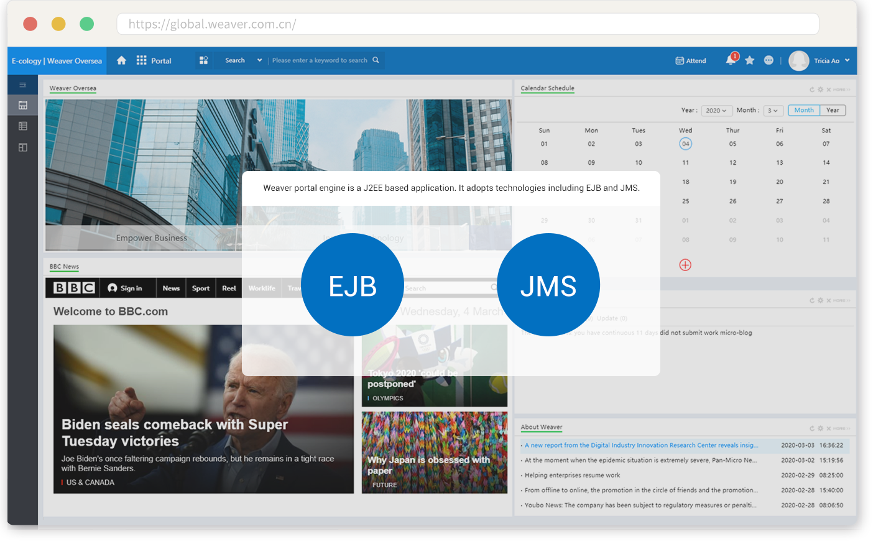Open About Weaver panel settings gear
The image size is (886, 544).
point(821,428)
